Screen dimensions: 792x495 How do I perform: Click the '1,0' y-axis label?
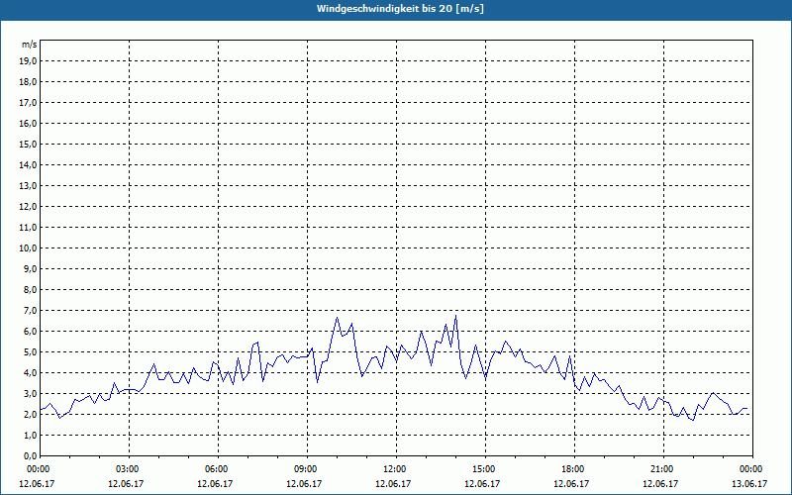pyautogui.click(x=31, y=435)
